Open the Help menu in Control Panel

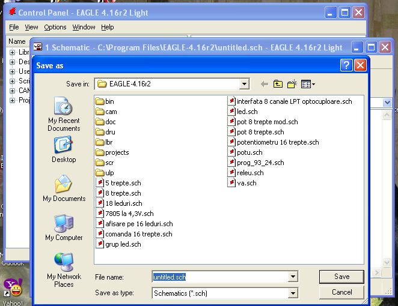pos(108,27)
